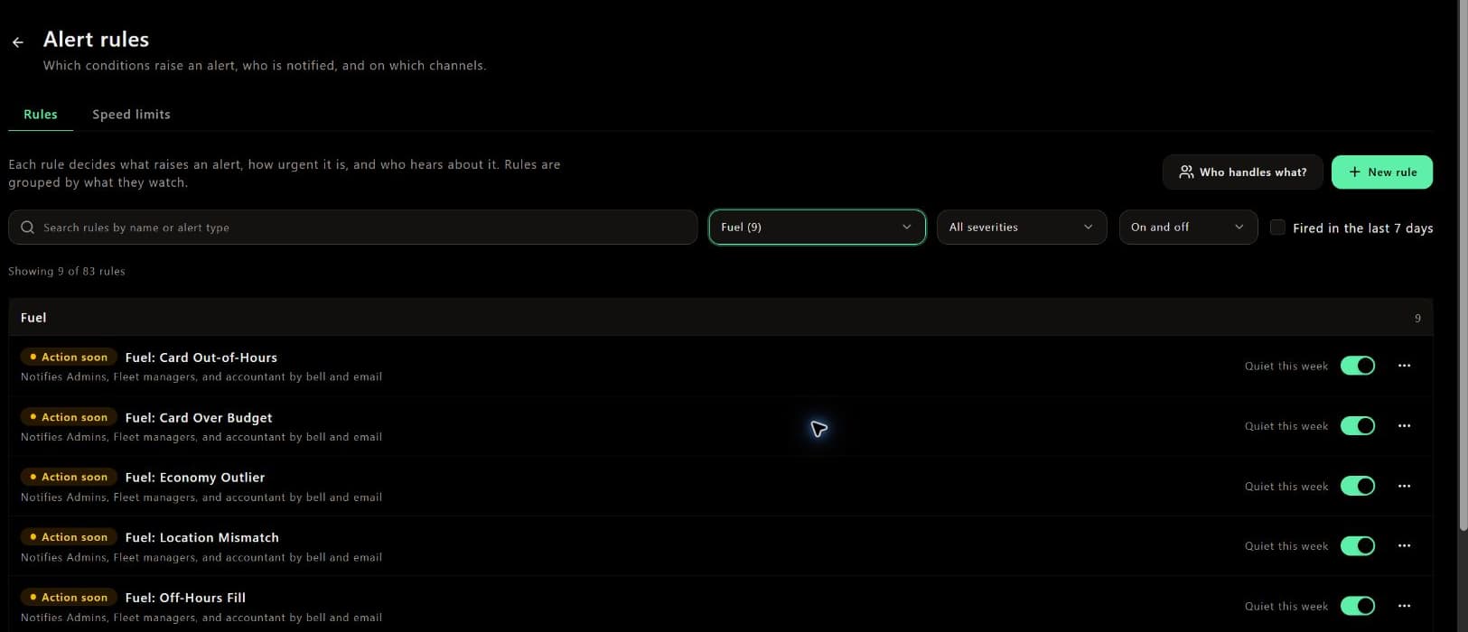
Task: Open the more options menu for Fuel: Location Mismatch
Action: pos(1404,546)
